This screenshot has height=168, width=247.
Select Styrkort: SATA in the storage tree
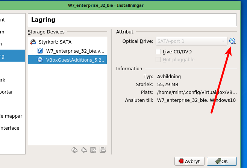click(x=55, y=42)
